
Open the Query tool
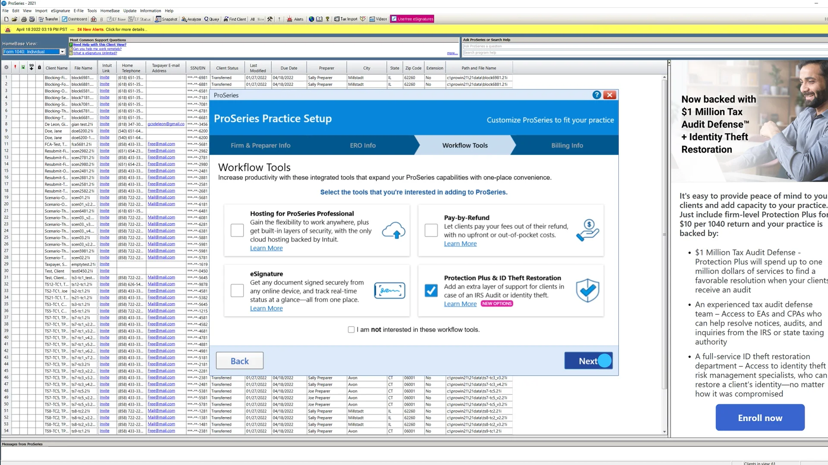pyautogui.click(x=211, y=19)
